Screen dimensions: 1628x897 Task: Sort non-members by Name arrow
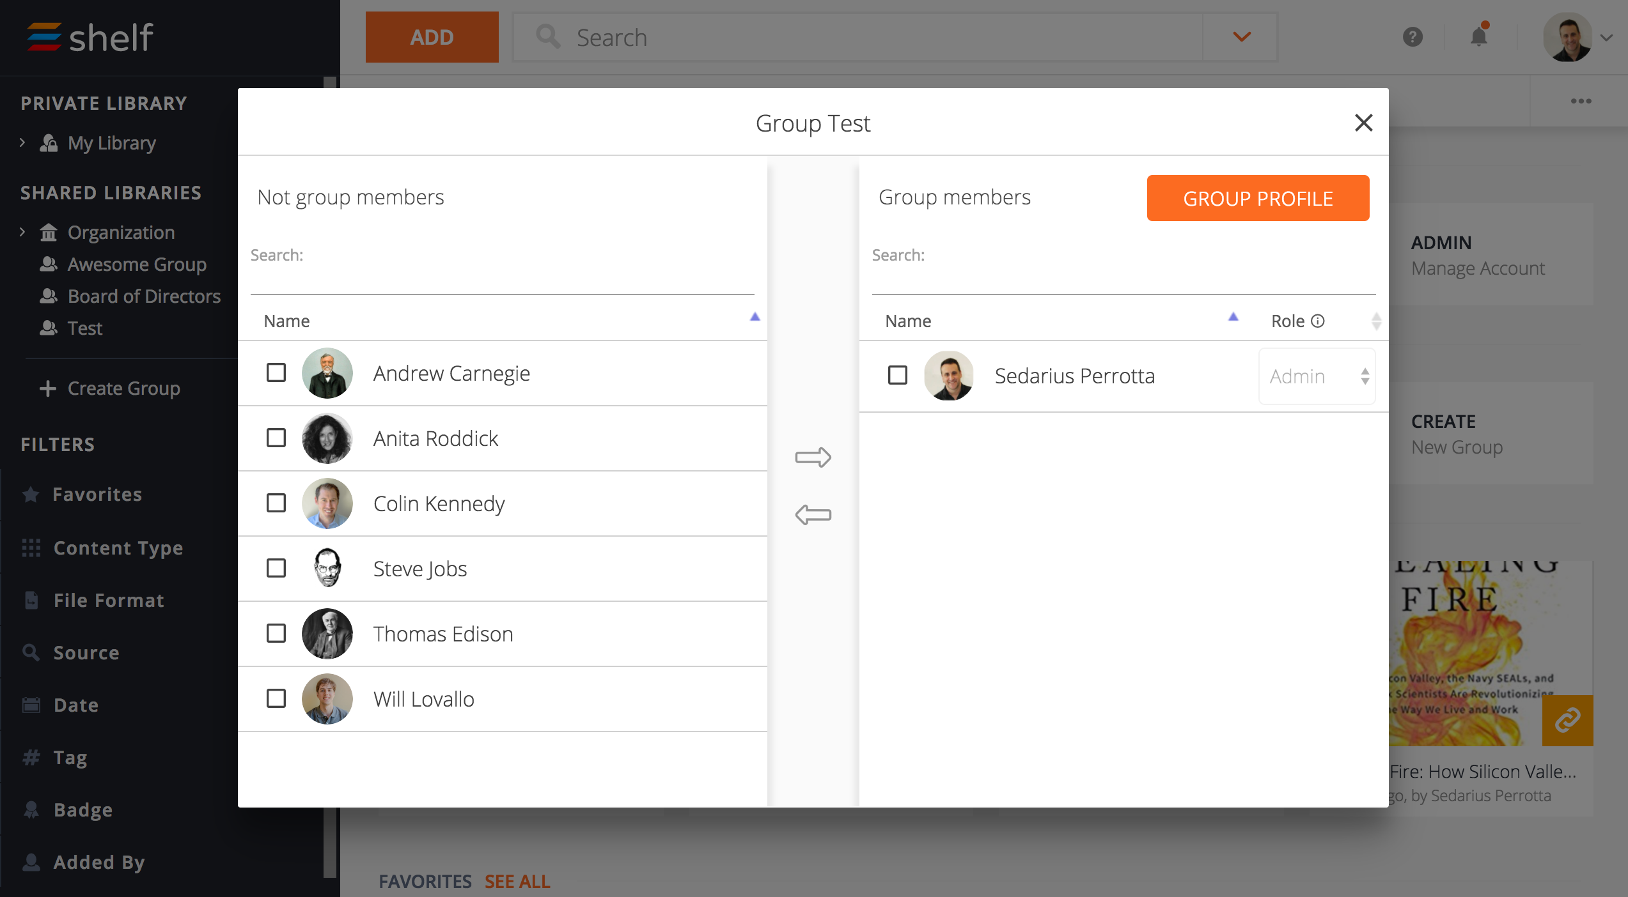coord(755,318)
